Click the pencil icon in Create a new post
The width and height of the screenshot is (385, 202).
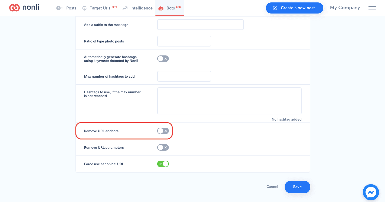(x=275, y=8)
